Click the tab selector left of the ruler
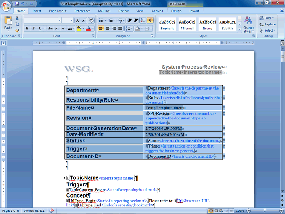The image size is (285, 214). click(x=4, y=43)
